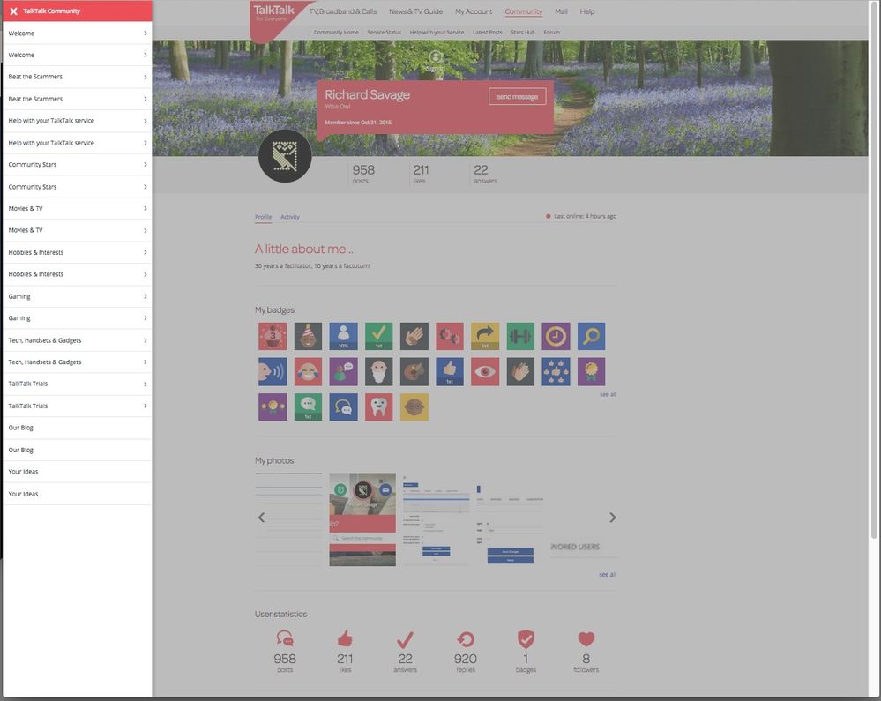This screenshot has width=881, height=701.
Task: Click the Last online: 4 hours ago status
Action: [581, 216]
